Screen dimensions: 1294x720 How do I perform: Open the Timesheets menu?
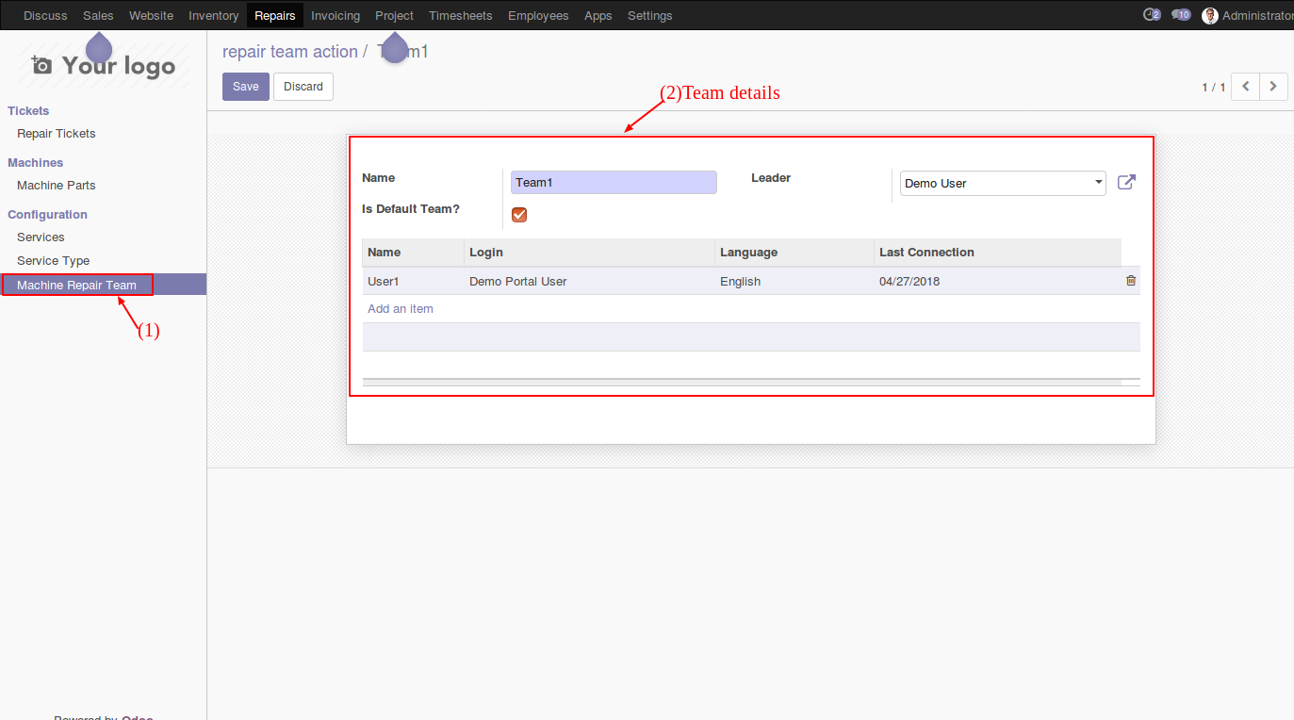click(x=461, y=15)
